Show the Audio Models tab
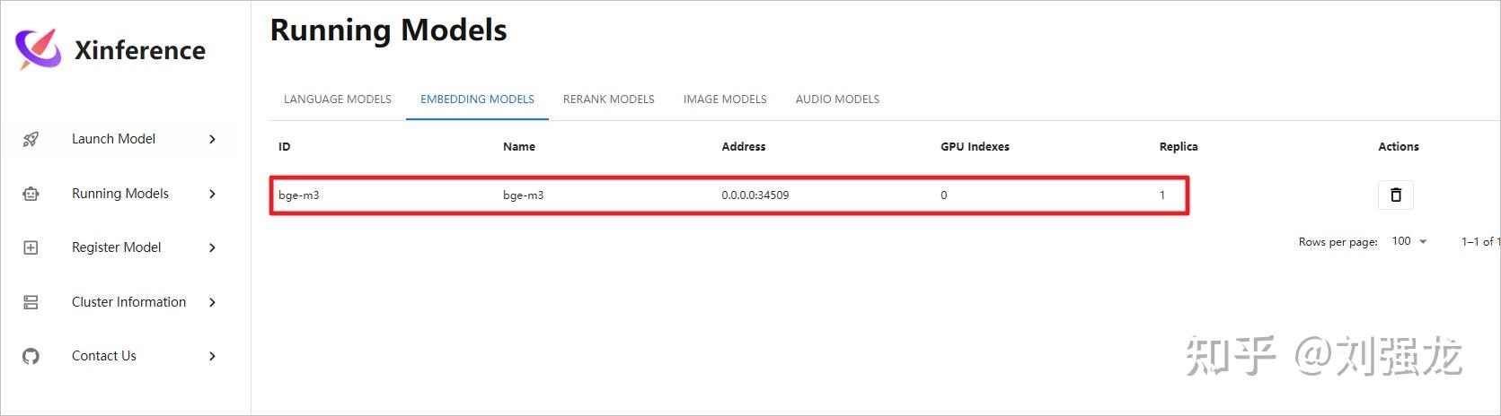Viewport: 1501px width, 416px height. click(x=837, y=100)
